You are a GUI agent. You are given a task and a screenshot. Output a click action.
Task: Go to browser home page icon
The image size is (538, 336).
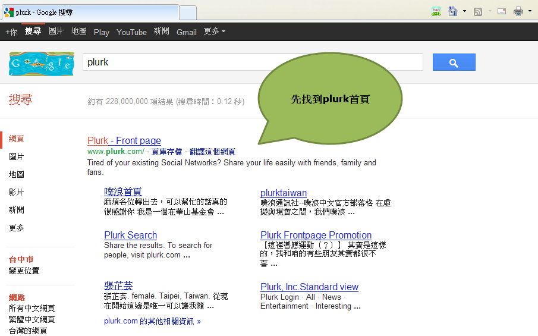point(453,11)
